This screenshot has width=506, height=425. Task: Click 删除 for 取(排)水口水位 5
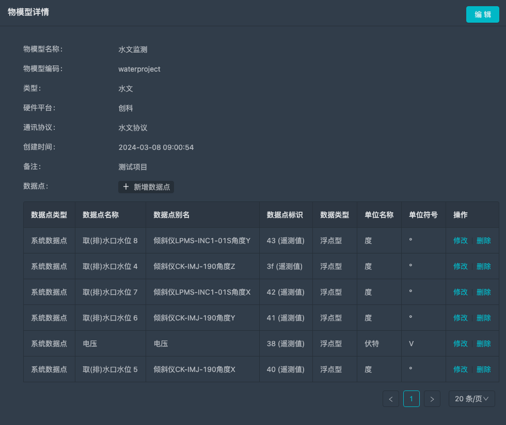(x=484, y=369)
